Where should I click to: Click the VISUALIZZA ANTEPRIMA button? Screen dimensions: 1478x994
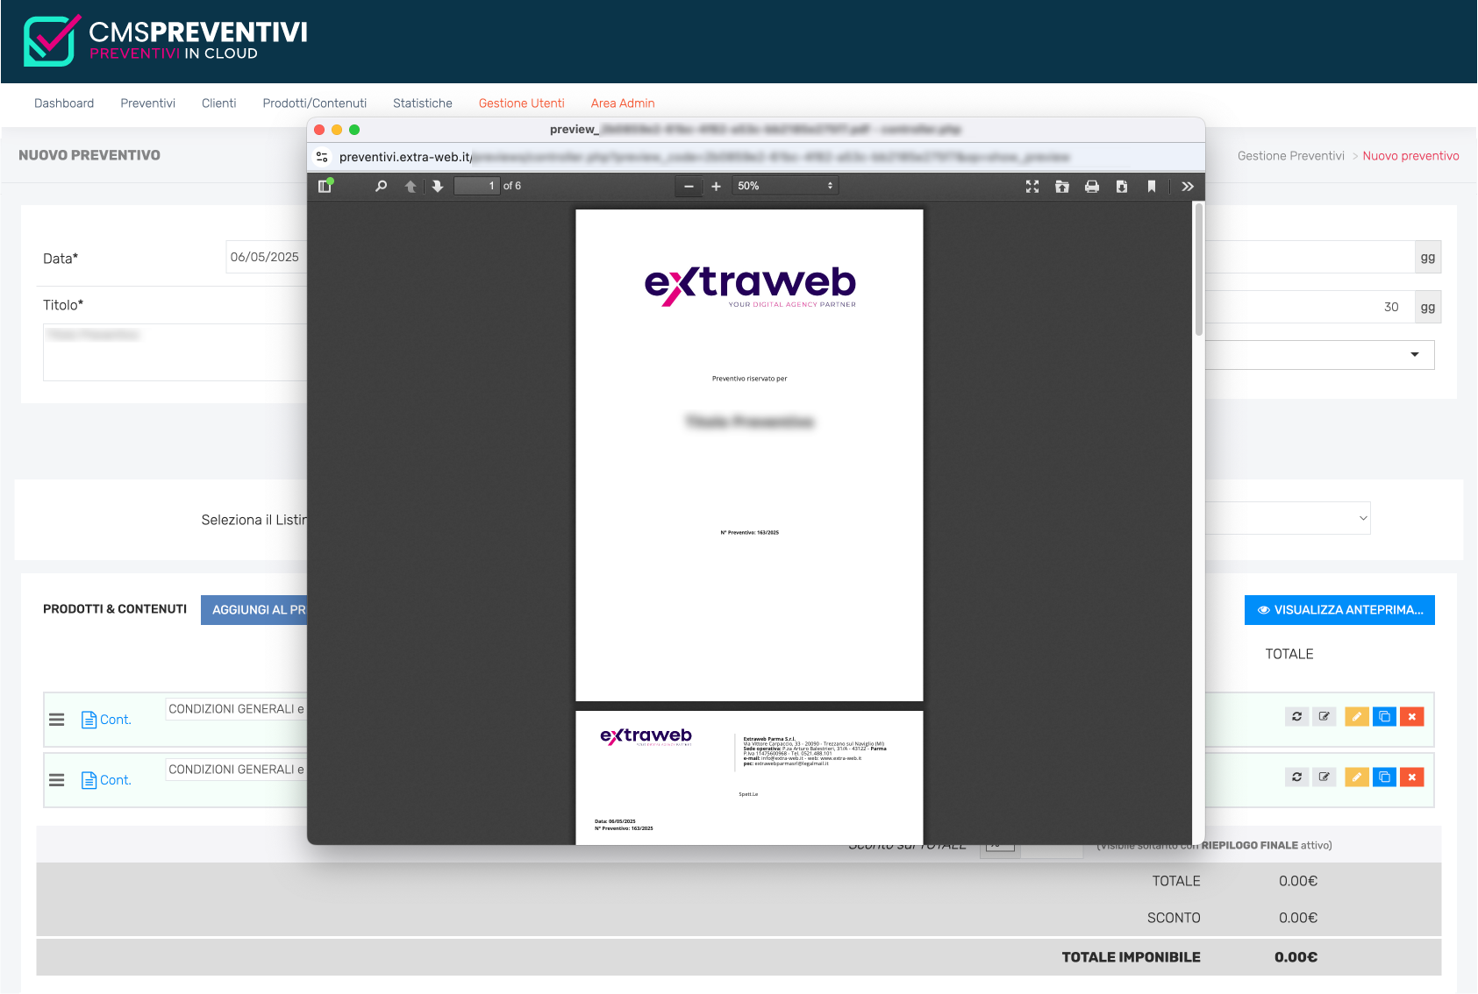(x=1339, y=610)
